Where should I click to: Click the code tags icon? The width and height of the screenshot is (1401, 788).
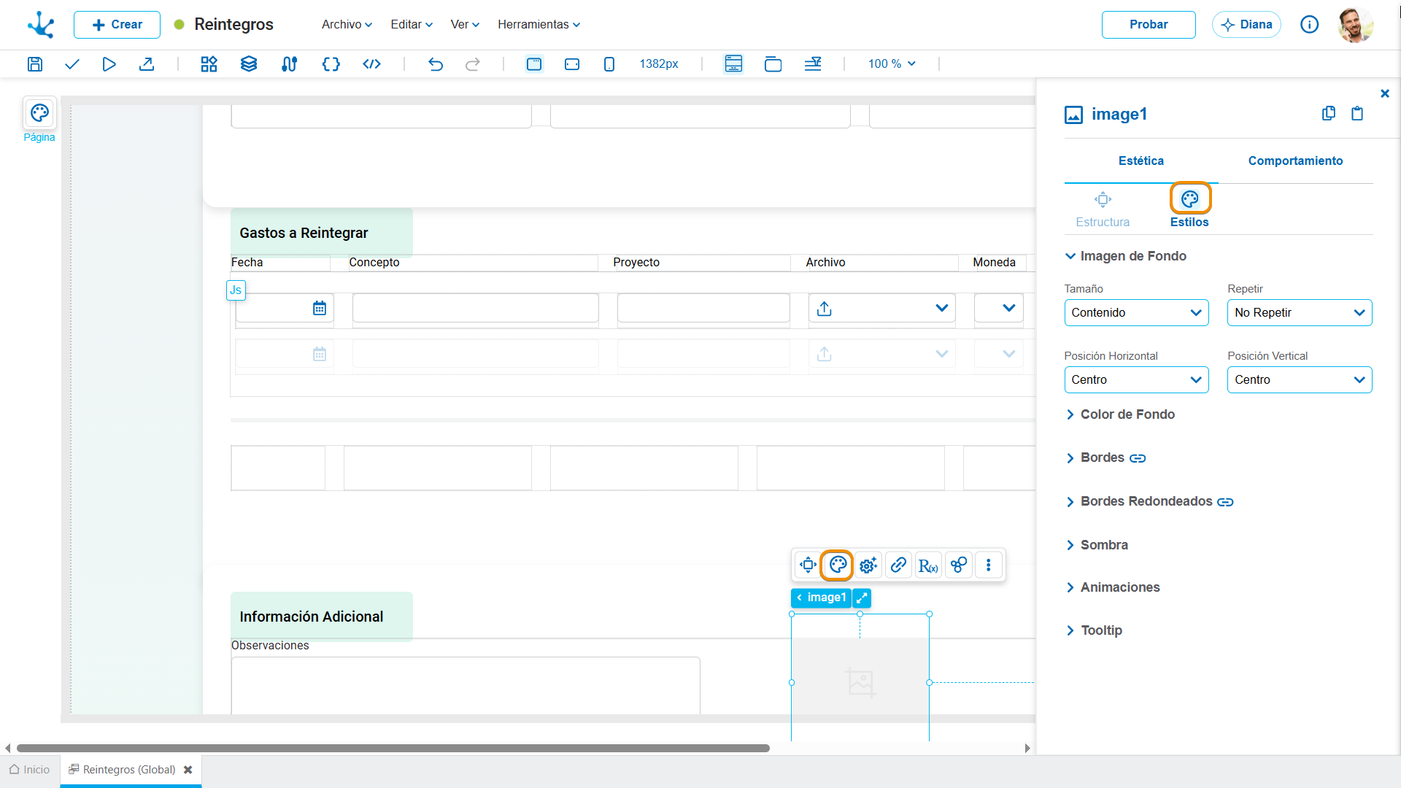click(x=372, y=64)
